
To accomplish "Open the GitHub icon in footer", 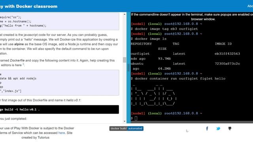I will point(230,129).
